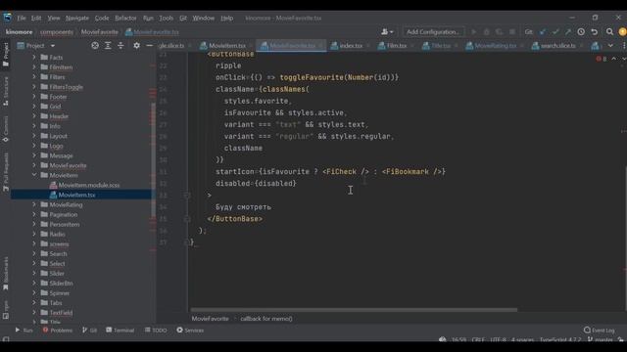Image resolution: width=627 pixels, height=352 pixels.
Task: Open the Navigate menu
Action: tap(77, 18)
